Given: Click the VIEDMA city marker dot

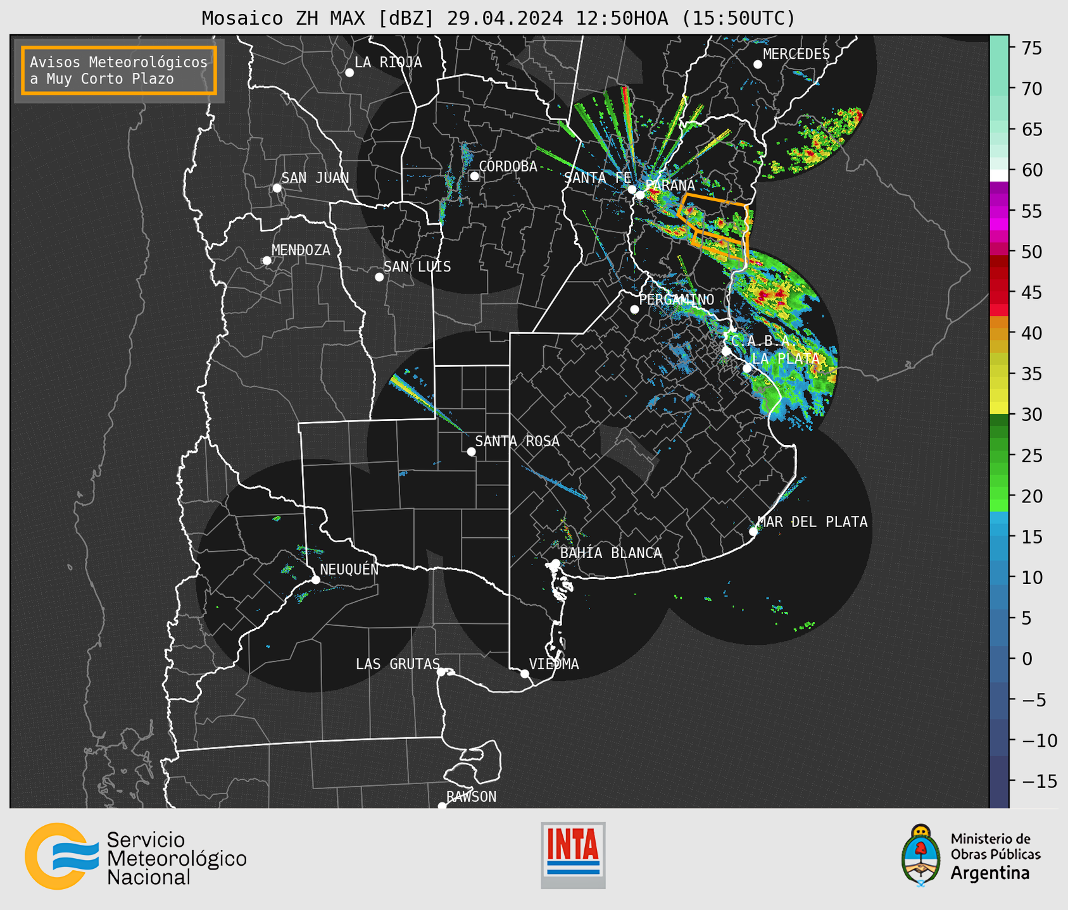Looking at the screenshot, I should point(524,674).
